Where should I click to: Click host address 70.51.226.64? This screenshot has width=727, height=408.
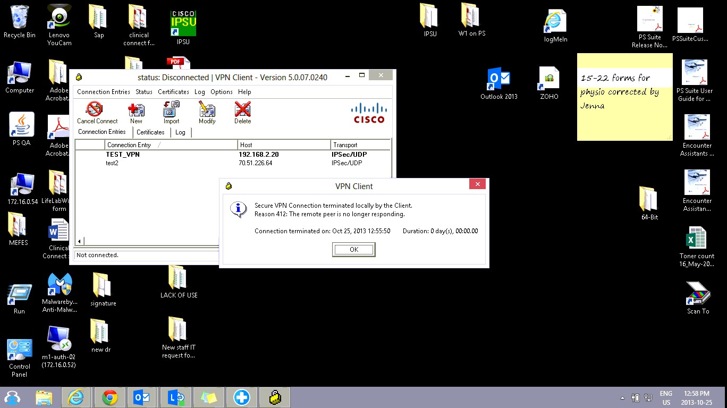[x=255, y=163]
